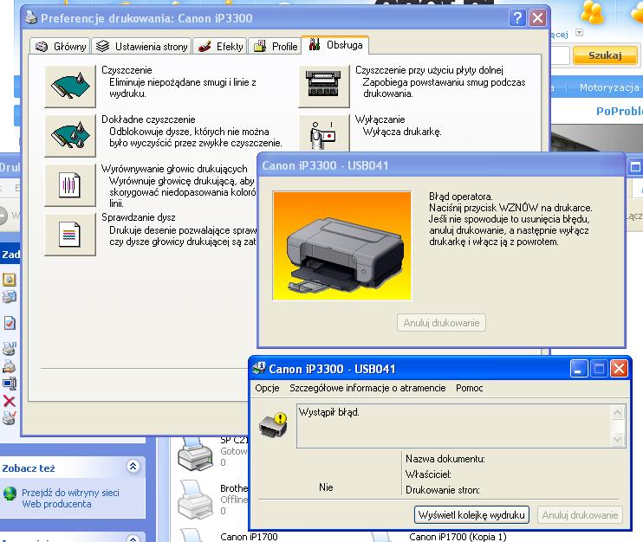
Task: Click the search input field beside Szukaj
Action: [x=560, y=55]
